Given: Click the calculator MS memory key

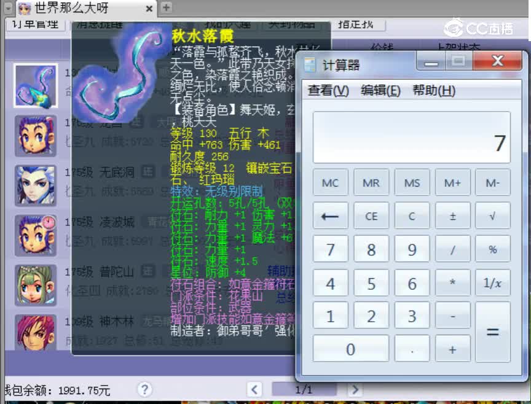Looking at the screenshot, I should tap(412, 183).
